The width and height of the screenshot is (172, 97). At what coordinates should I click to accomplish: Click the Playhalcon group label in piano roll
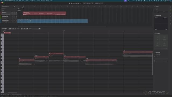[x=7, y=33]
